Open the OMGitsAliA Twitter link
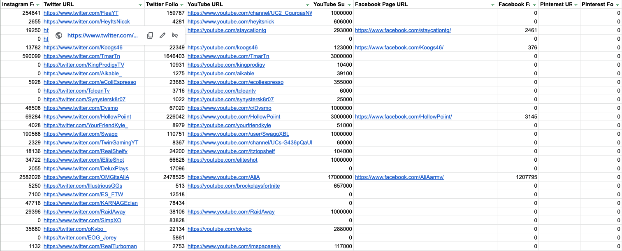The height and width of the screenshot is (251, 622). coord(86,177)
